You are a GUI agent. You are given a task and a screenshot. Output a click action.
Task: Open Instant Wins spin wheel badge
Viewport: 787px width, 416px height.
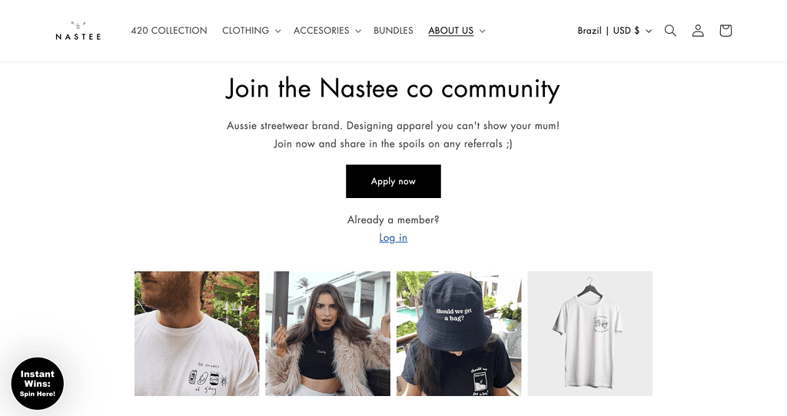[x=38, y=384]
